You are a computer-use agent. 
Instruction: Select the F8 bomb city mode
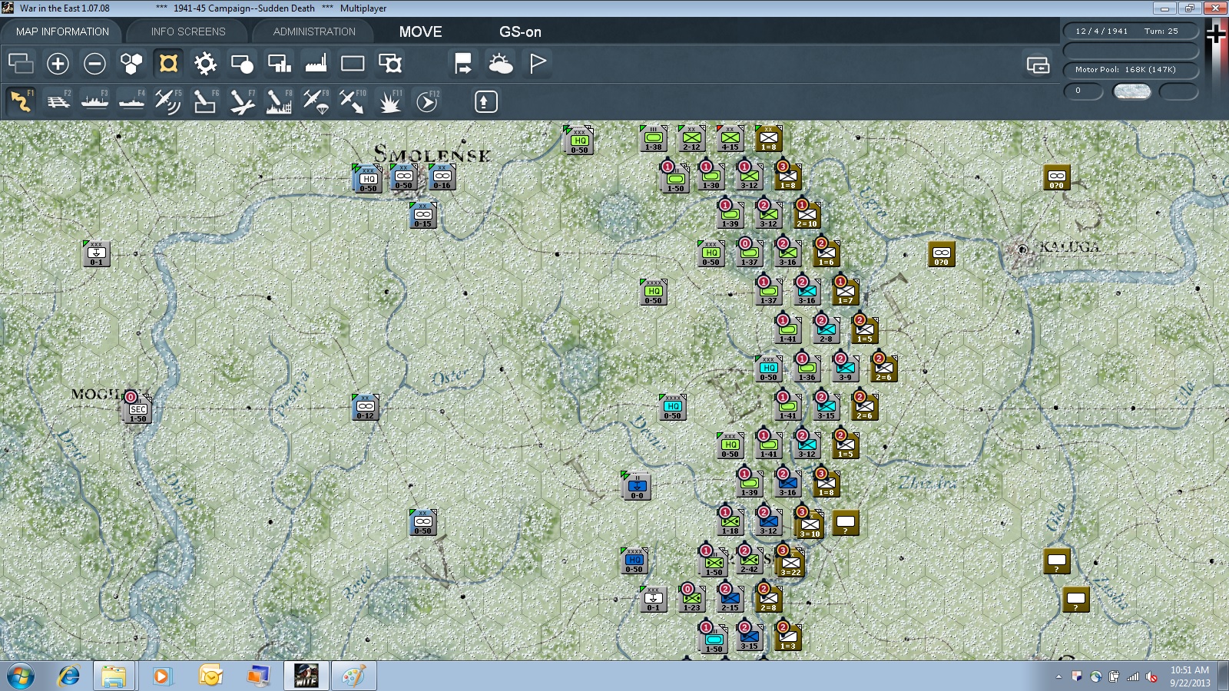click(279, 101)
